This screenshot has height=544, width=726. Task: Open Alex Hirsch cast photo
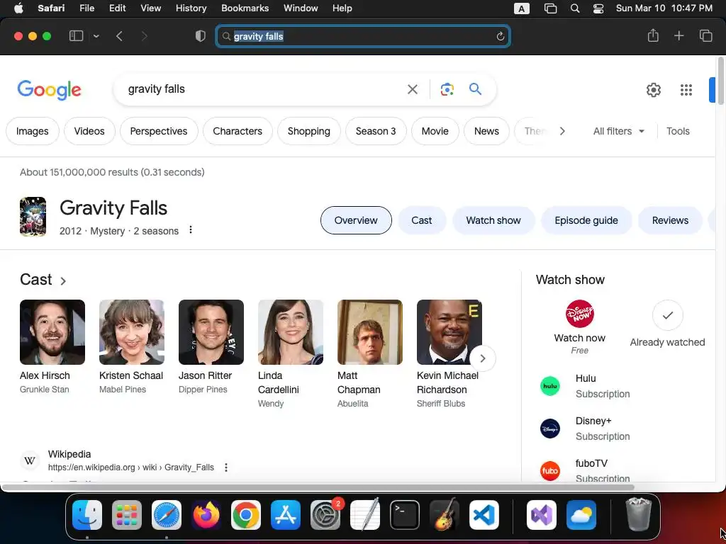point(52,332)
